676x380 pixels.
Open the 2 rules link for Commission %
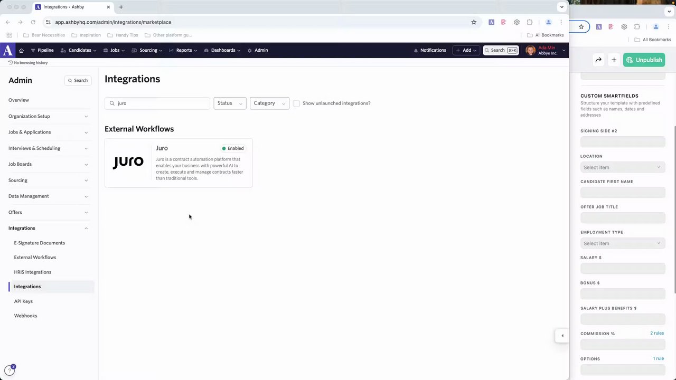pos(657,334)
